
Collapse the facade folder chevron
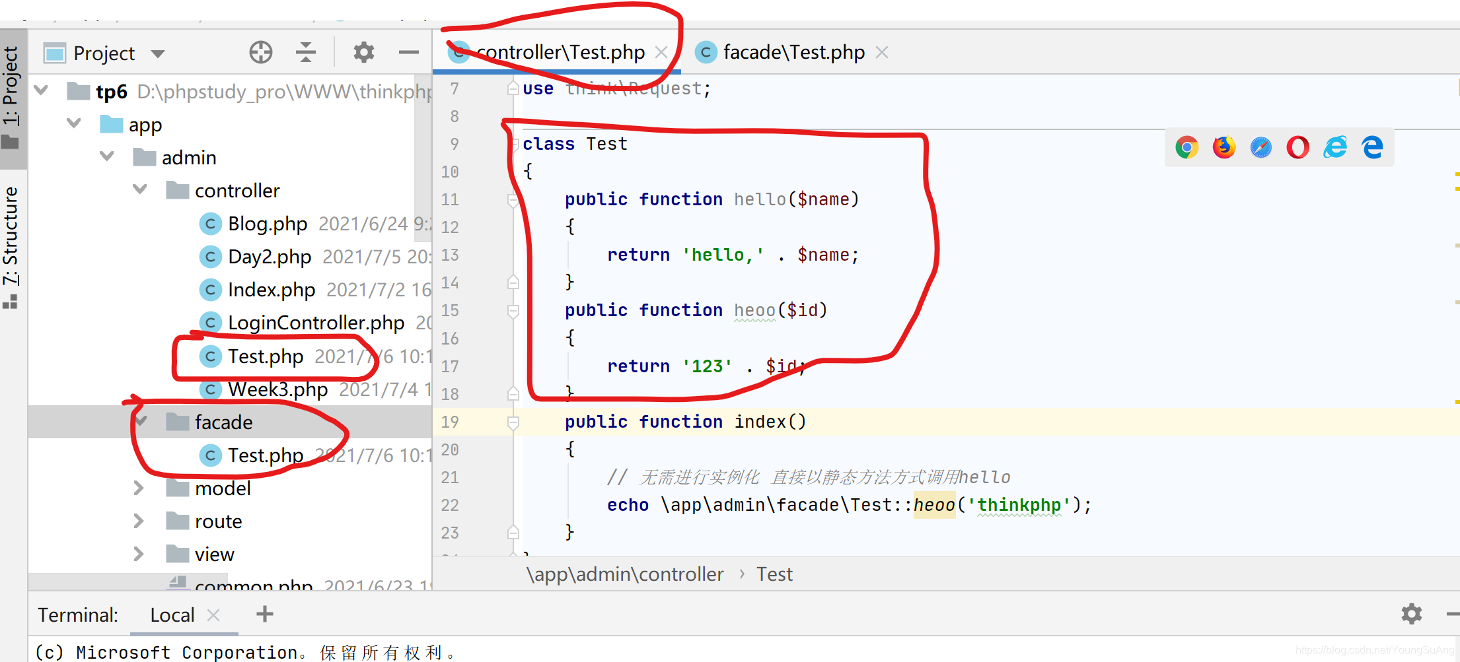140,421
